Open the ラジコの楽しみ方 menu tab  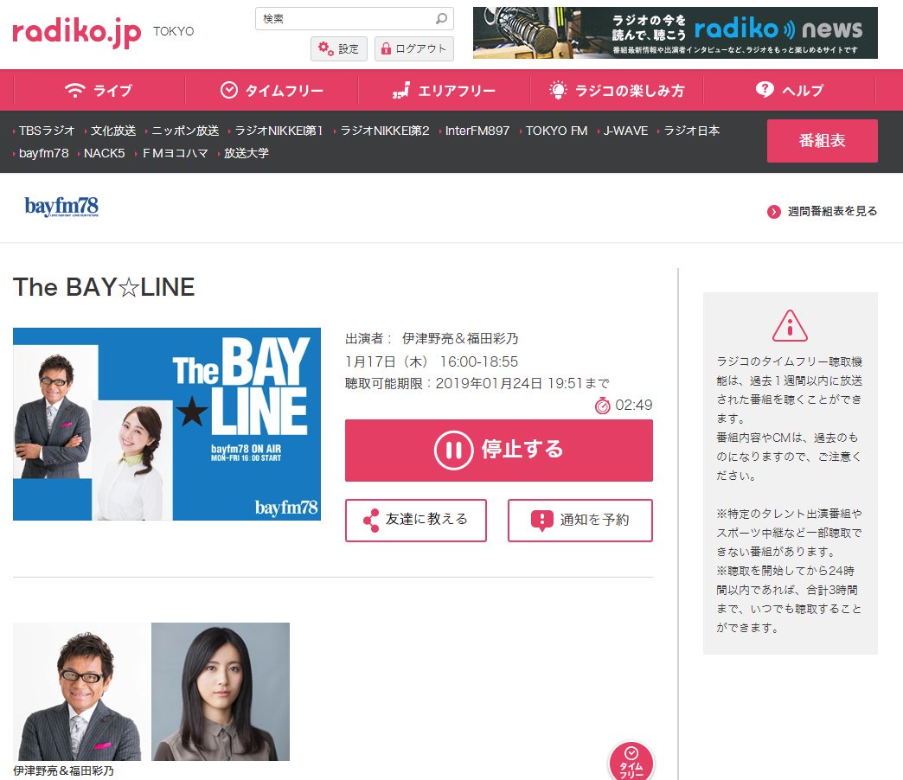click(617, 91)
